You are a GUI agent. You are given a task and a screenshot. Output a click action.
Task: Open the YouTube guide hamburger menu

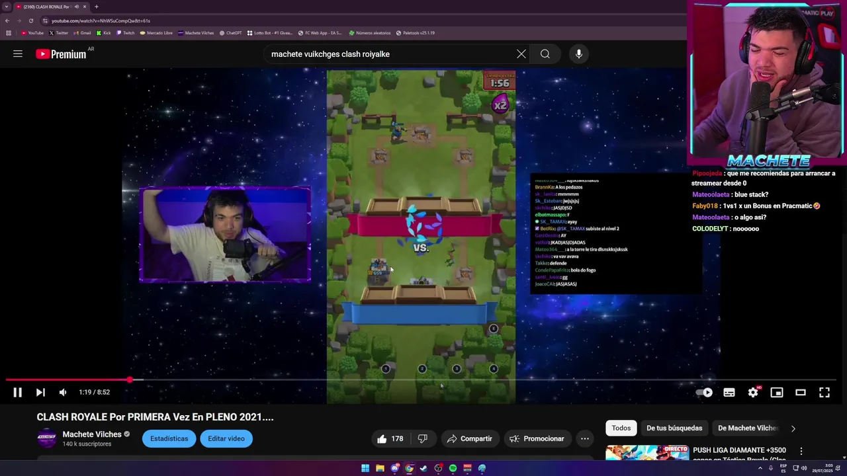[18, 54]
